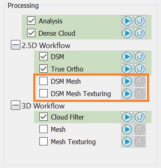Run the Analysis step with play icon
This screenshot has width=161, height=168.
127,21
